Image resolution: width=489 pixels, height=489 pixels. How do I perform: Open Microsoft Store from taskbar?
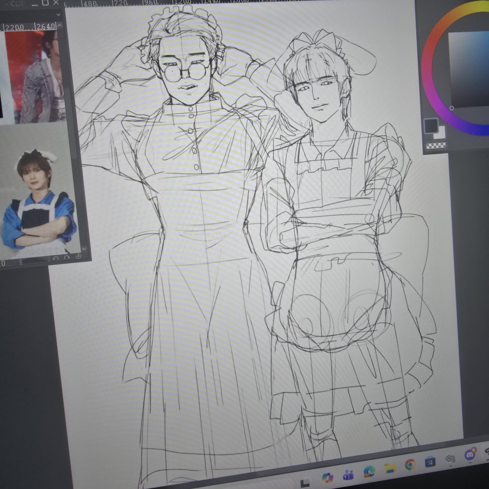(430, 462)
